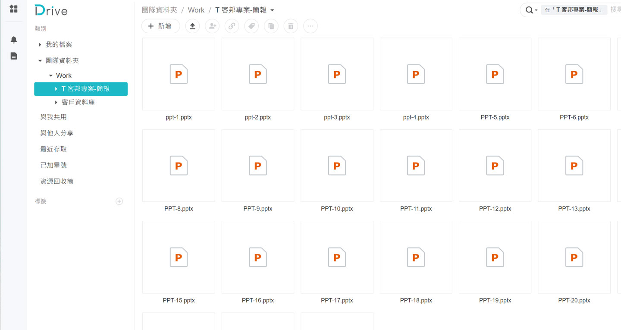
Task: Click the share with user icon
Action: point(212,26)
